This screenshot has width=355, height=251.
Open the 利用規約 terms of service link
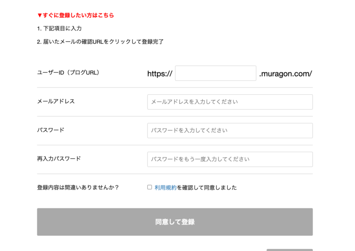click(166, 188)
